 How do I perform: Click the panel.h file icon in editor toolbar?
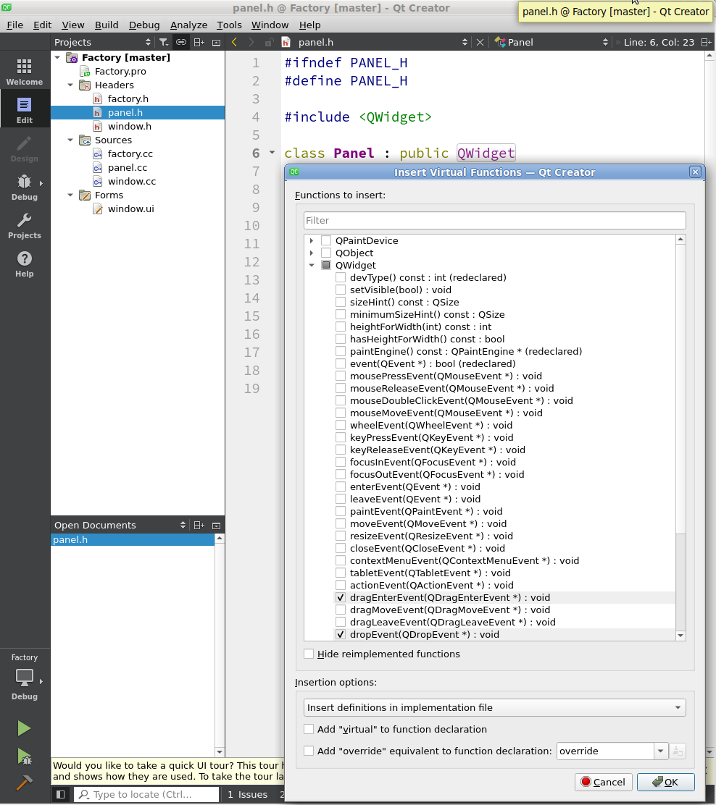(x=286, y=42)
